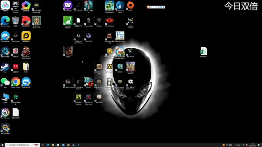Launch Evil Dead The Game
Viewport: 262px width, 147px height.
point(120,7)
